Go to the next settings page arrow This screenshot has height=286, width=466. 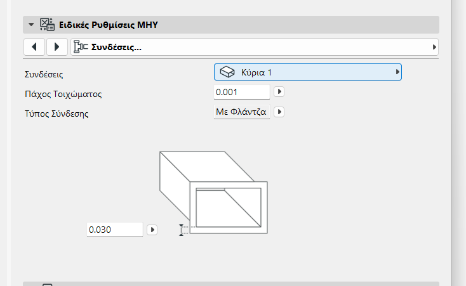[57, 47]
